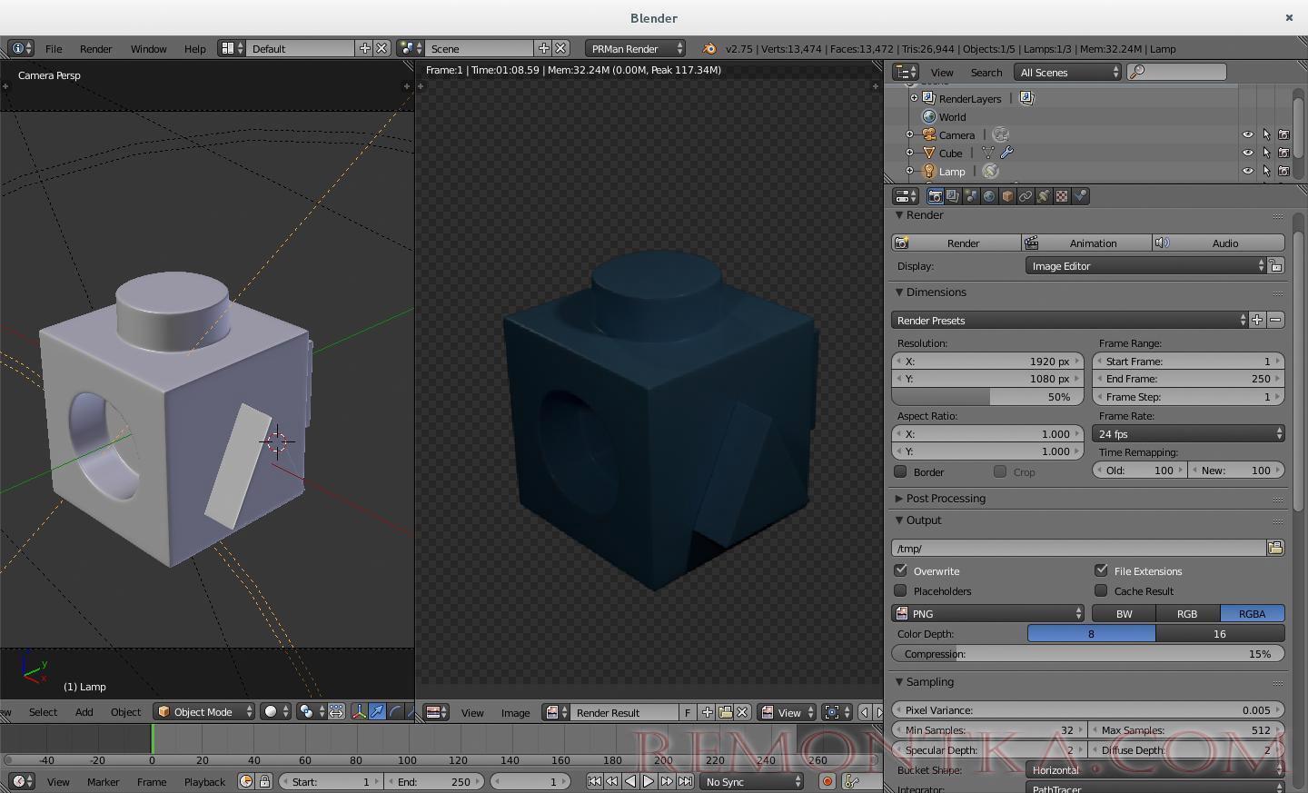This screenshot has height=793, width=1308.
Task: Open the Help menu
Action: pyautogui.click(x=194, y=49)
